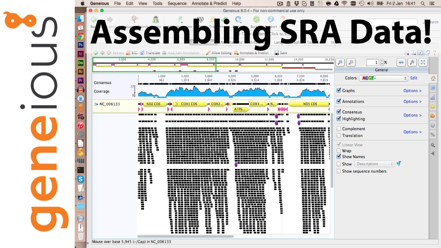Click the ND5 CDS annotation

[309, 104]
